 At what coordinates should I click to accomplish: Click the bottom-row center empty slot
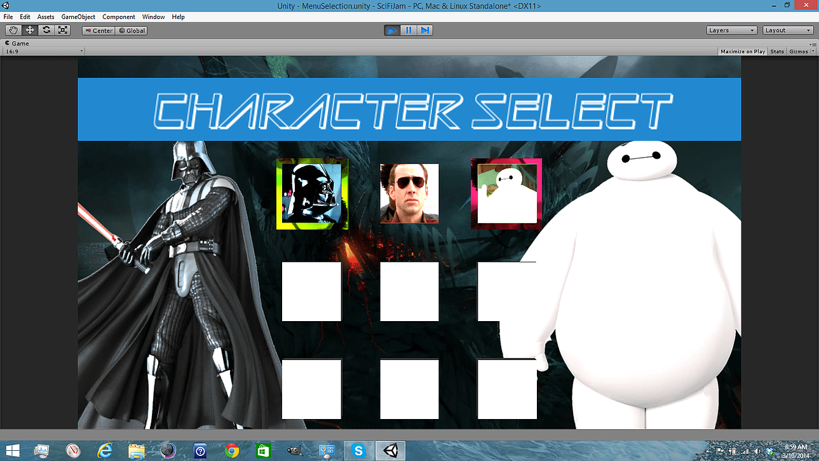409,389
